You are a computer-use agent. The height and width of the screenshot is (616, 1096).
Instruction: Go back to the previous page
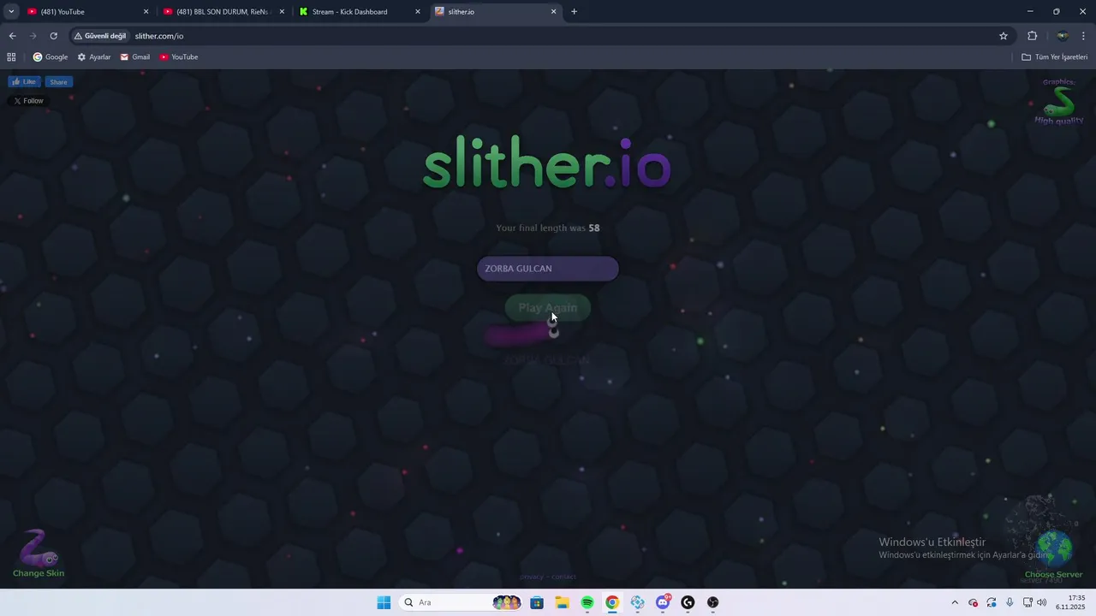pyautogui.click(x=12, y=36)
